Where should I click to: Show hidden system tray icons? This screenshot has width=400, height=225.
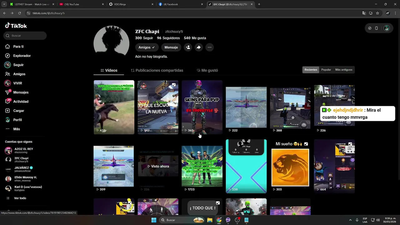pos(350,220)
